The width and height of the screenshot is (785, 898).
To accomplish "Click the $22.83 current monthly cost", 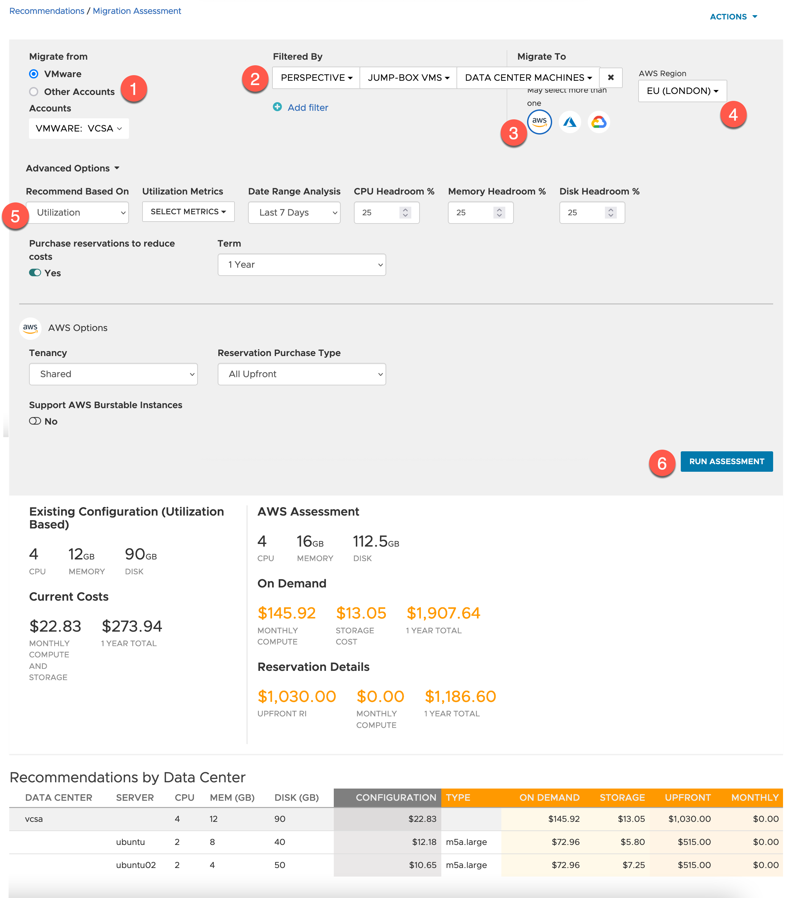I will click(55, 626).
